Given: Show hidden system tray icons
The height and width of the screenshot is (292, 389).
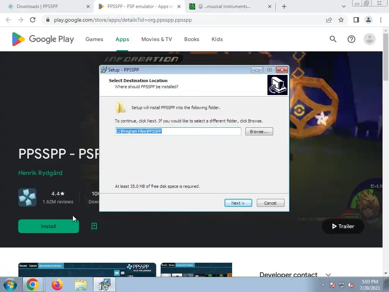Looking at the screenshot, I should [x=323, y=285].
